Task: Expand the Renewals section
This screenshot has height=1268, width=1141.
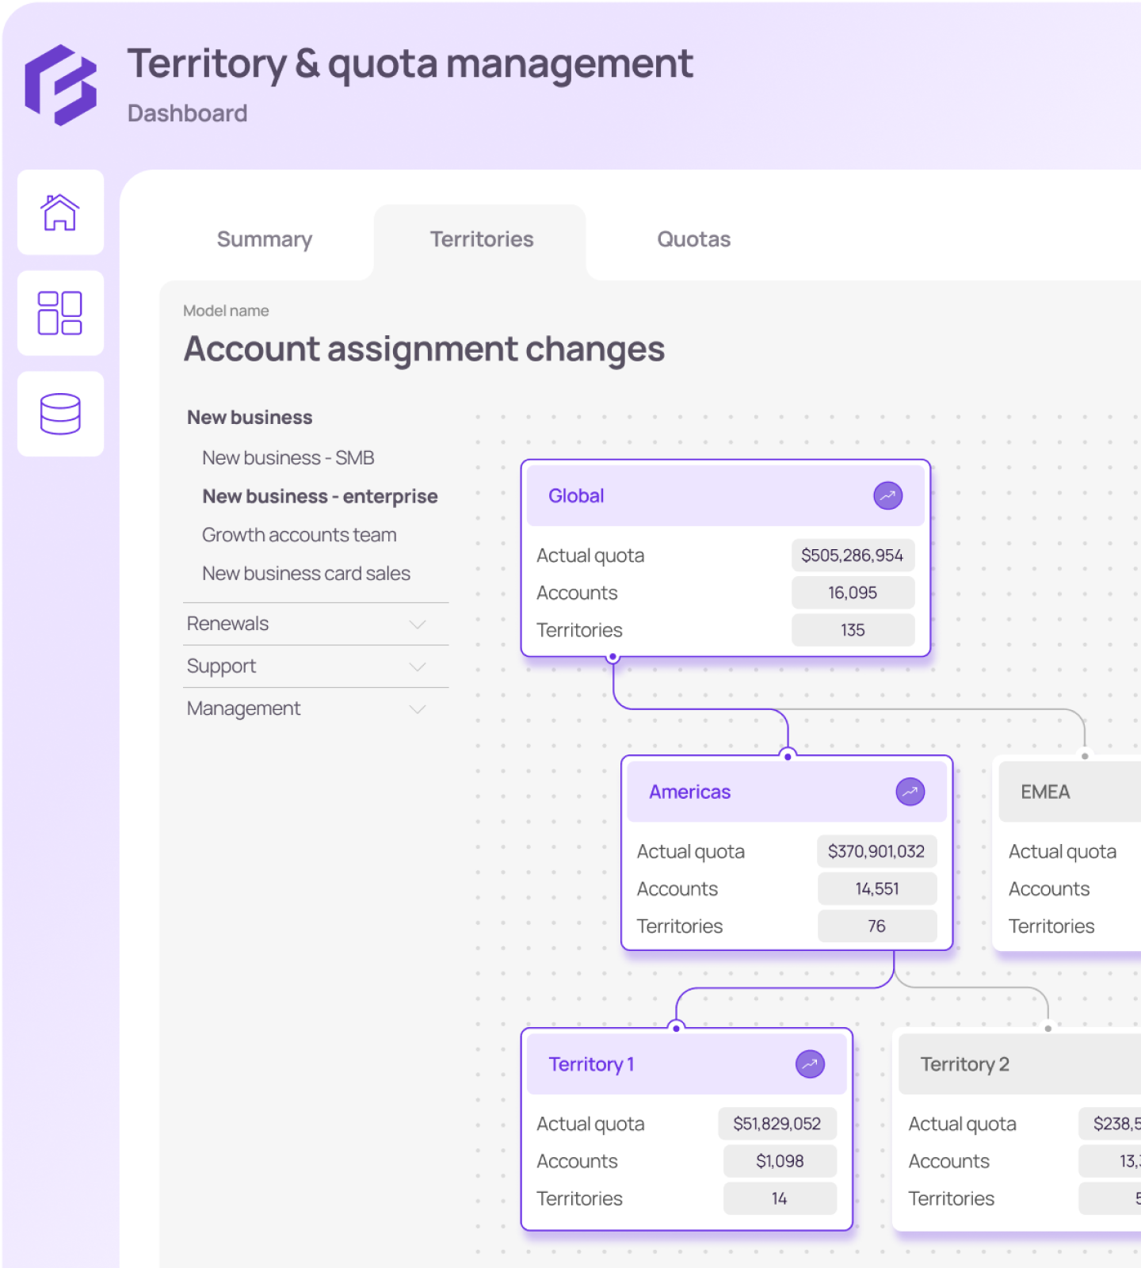Action: point(417,624)
